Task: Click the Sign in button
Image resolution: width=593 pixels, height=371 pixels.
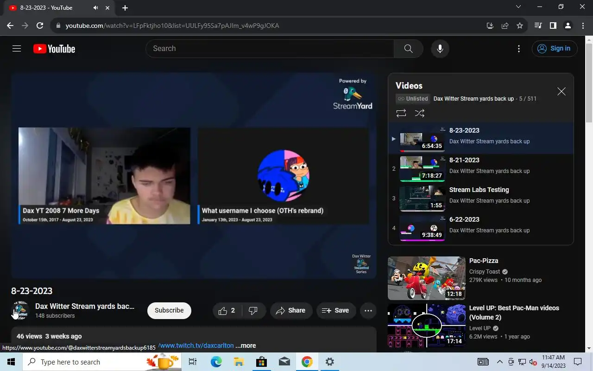Action: (x=555, y=48)
